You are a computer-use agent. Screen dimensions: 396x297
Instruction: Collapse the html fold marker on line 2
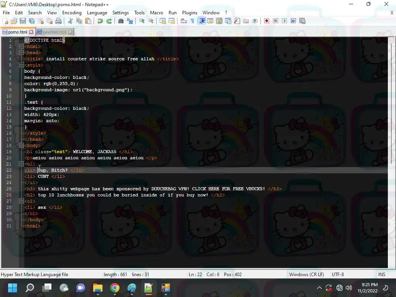click(21, 46)
